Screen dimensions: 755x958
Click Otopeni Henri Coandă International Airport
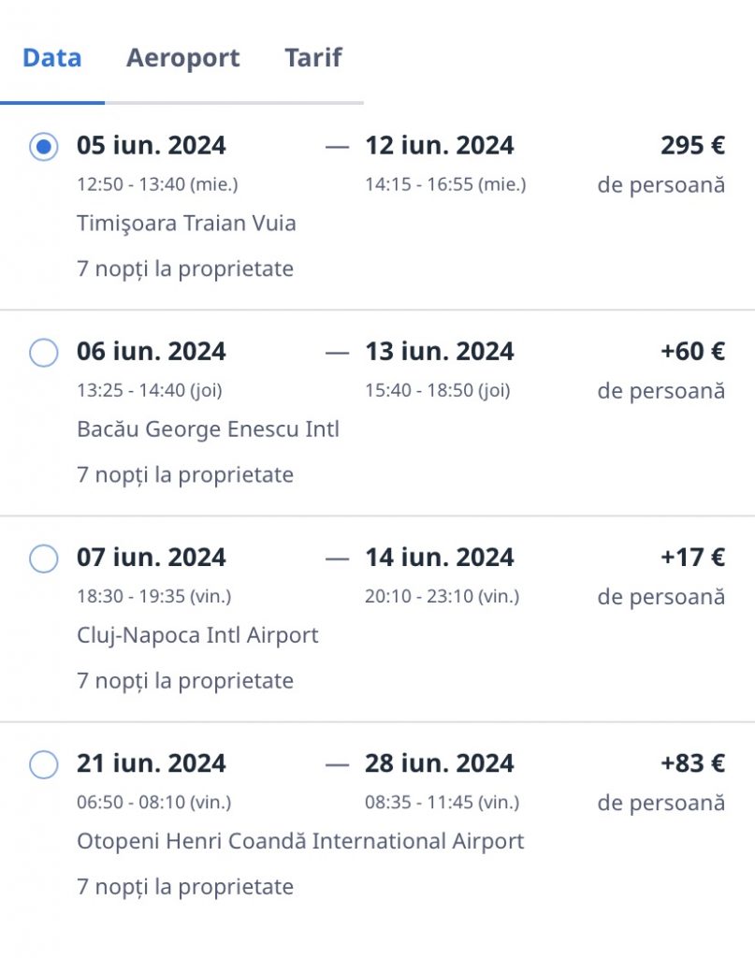coord(300,840)
